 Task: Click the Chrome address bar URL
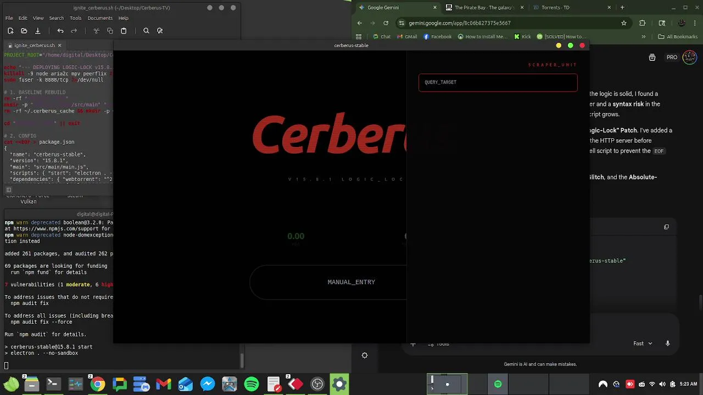460,23
